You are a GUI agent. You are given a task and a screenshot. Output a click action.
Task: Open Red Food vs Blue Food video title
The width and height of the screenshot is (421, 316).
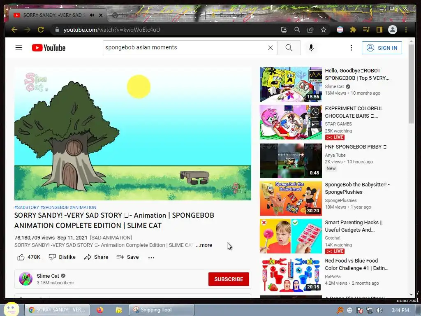click(x=356, y=265)
